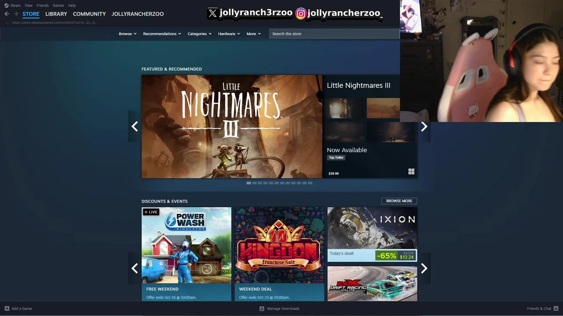Switch to the STORE tab
This screenshot has height=316, width=563.
31,14
